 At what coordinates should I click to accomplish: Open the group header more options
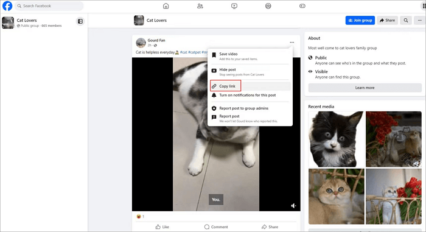pos(420,20)
